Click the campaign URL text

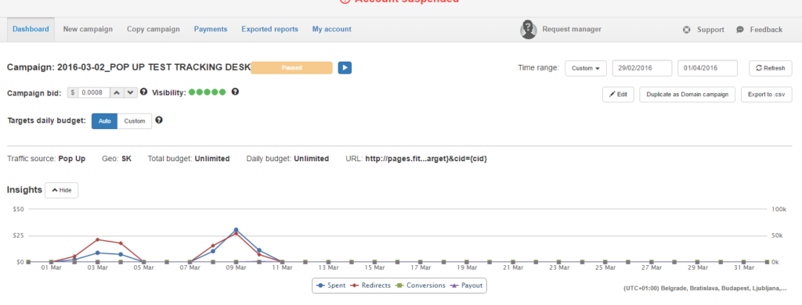[x=426, y=159]
